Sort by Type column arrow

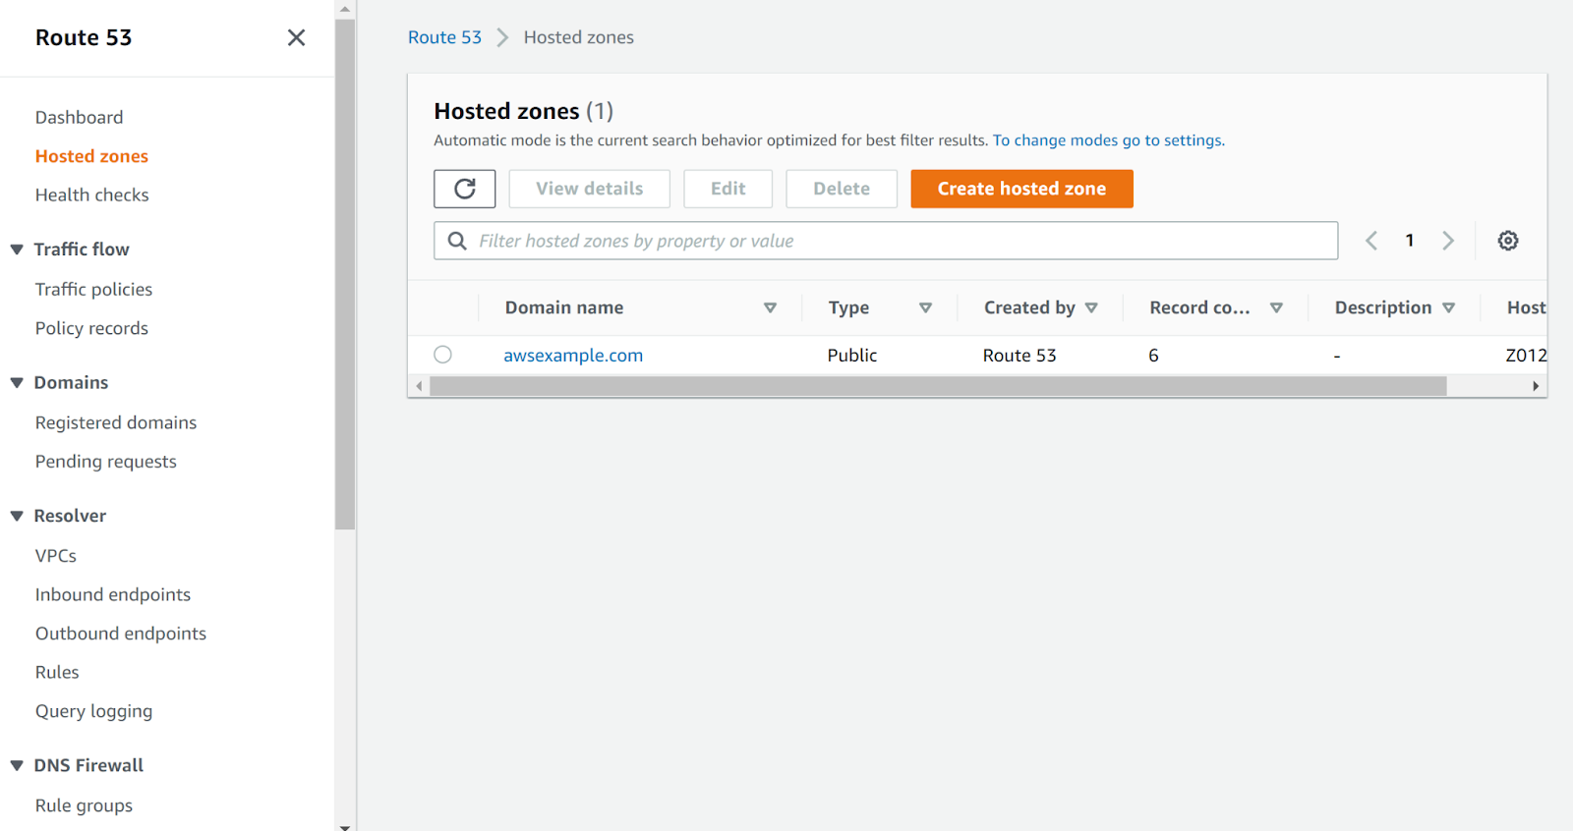924,307
